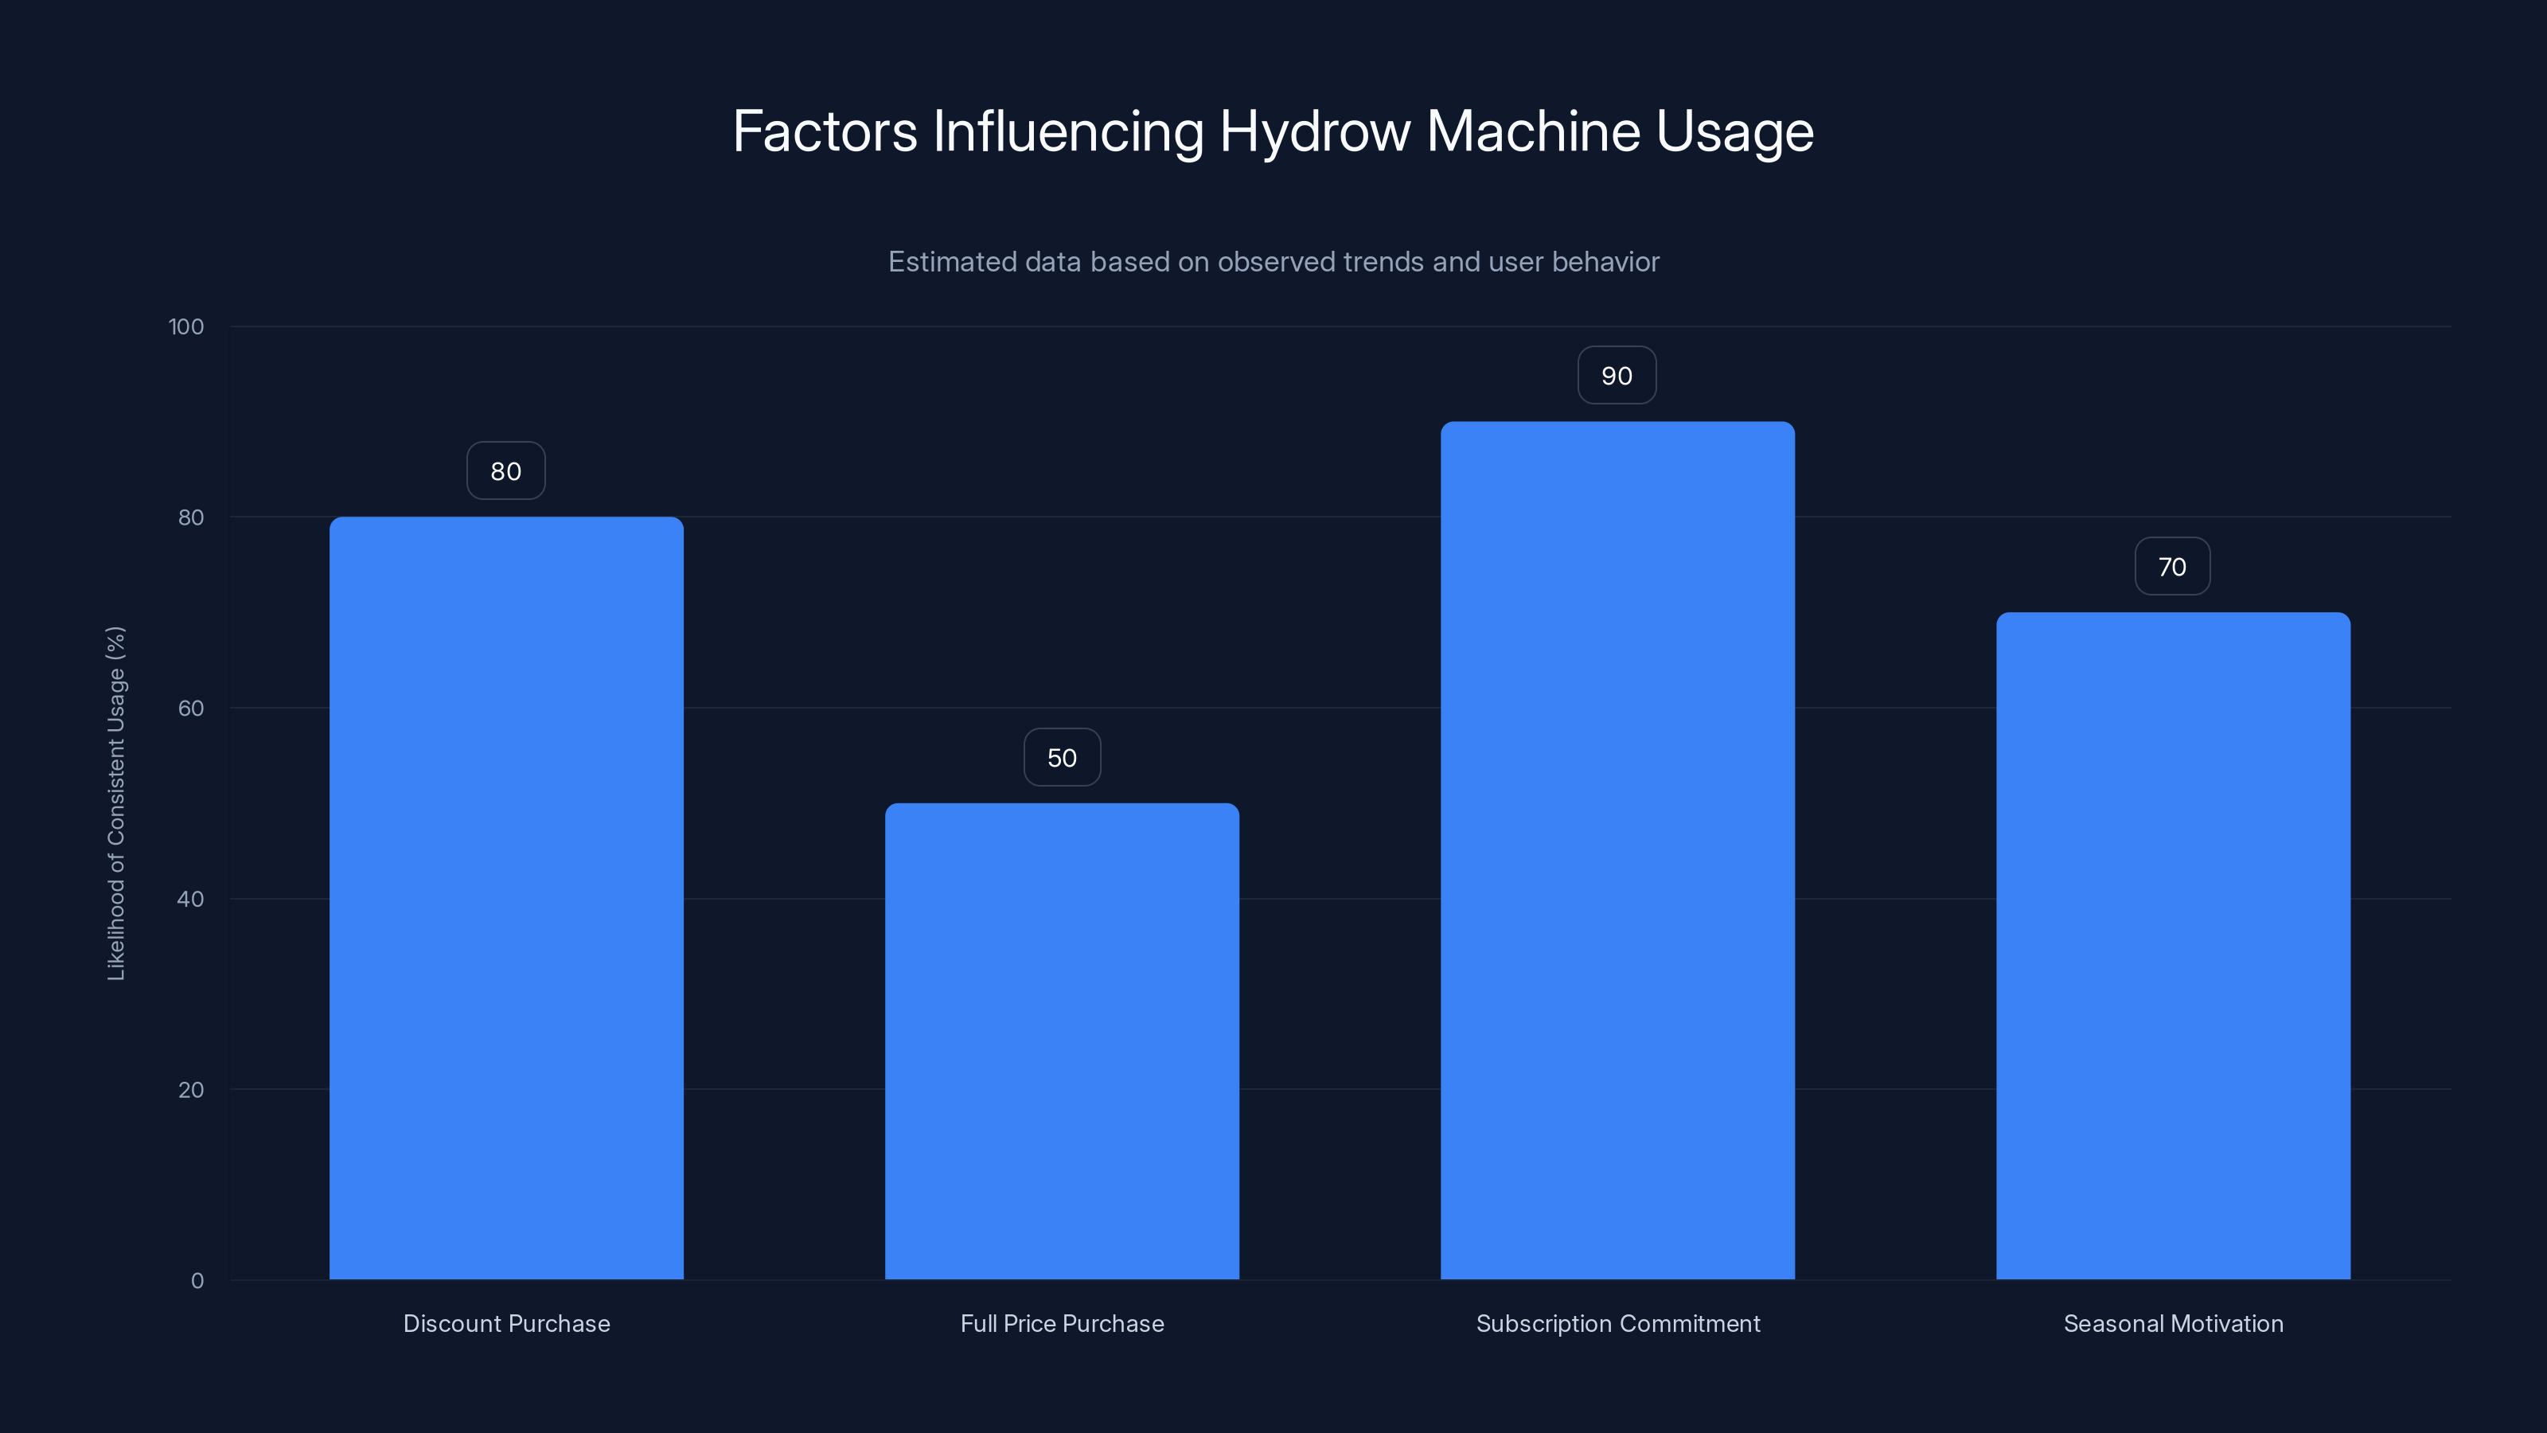Select the 80 value badge above Discount Purchase
The width and height of the screenshot is (2547, 1433).
pyautogui.click(x=505, y=471)
